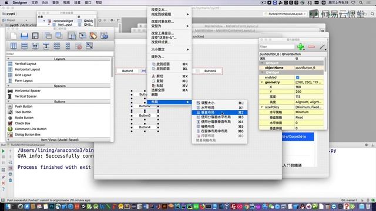
Task: Collapse centralwidget in Object Inspector tree
Action: [x=44, y=21]
